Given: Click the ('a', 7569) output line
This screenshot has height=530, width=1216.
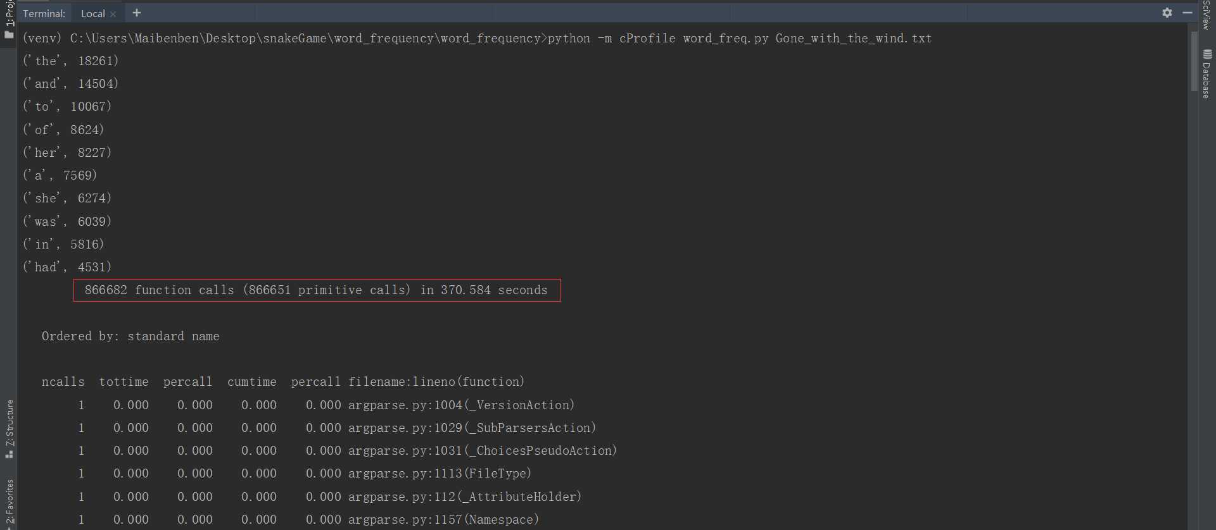Looking at the screenshot, I should [60, 175].
